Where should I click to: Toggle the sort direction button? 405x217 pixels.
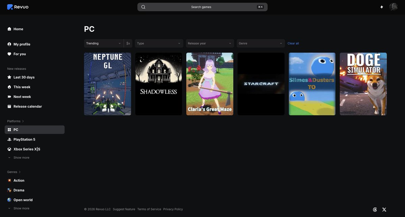coord(128,43)
